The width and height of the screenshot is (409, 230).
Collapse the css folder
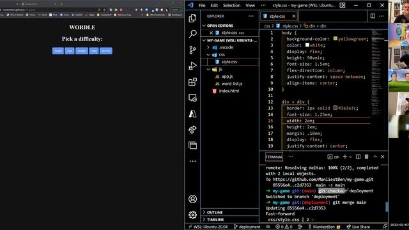point(222,55)
